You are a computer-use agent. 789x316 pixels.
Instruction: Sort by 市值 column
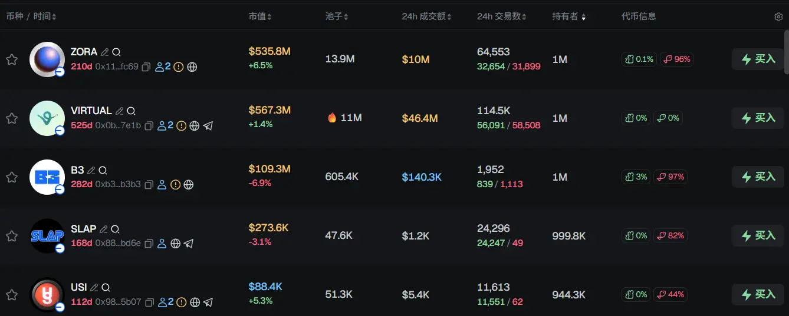click(x=260, y=16)
